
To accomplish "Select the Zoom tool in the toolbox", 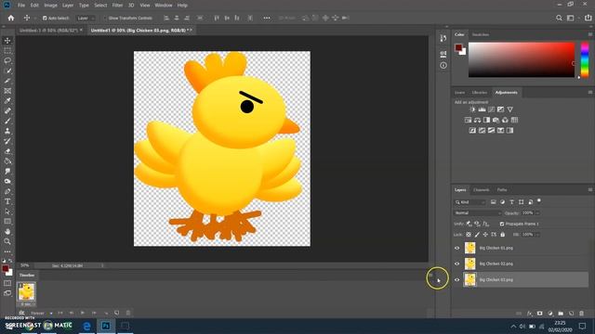I will point(7,241).
